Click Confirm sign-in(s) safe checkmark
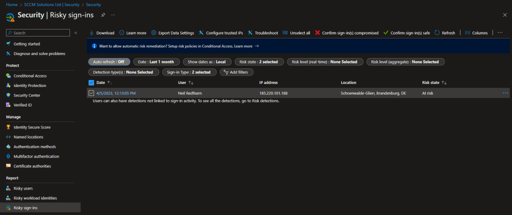Image resolution: width=512 pixels, height=215 pixels. pos(385,33)
